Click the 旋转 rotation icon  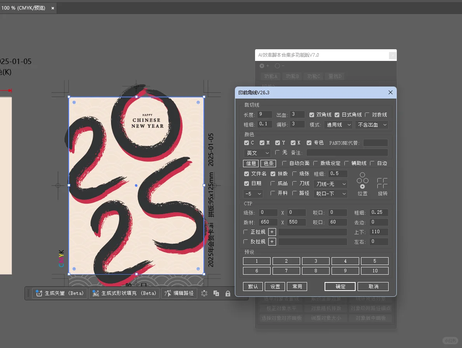[x=382, y=182]
